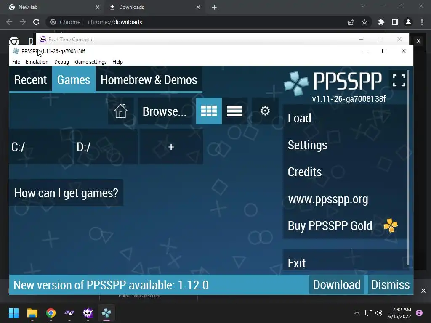Go forward in Chrome

point(23,22)
